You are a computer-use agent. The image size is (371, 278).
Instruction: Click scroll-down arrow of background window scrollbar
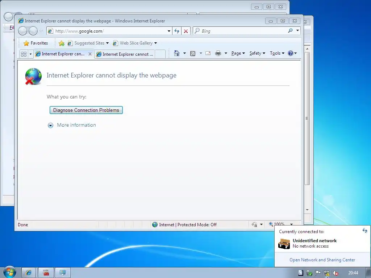point(307,210)
